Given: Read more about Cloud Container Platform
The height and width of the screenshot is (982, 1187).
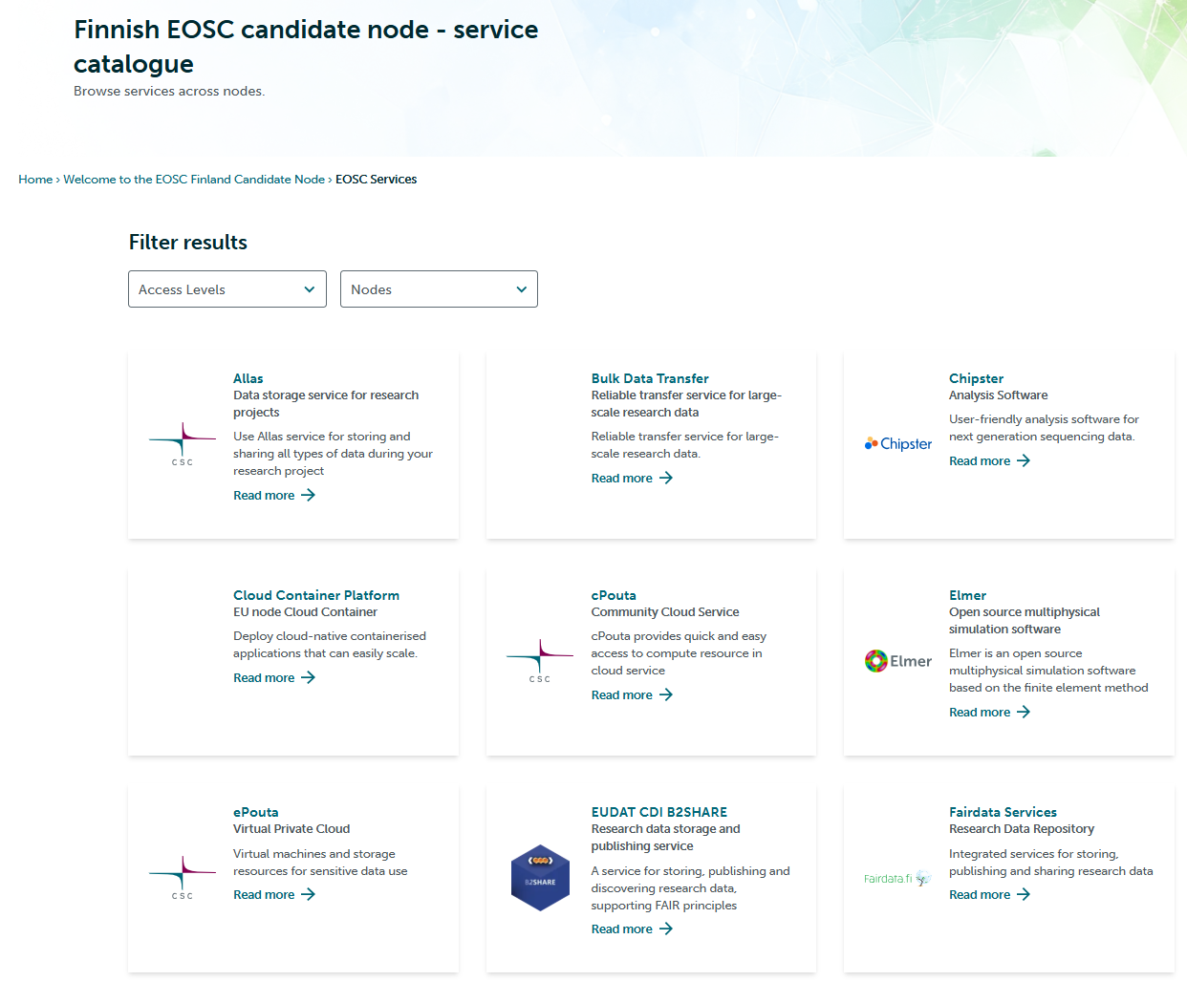Looking at the screenshot, I should pyautogui.click(x=265, y=677).
